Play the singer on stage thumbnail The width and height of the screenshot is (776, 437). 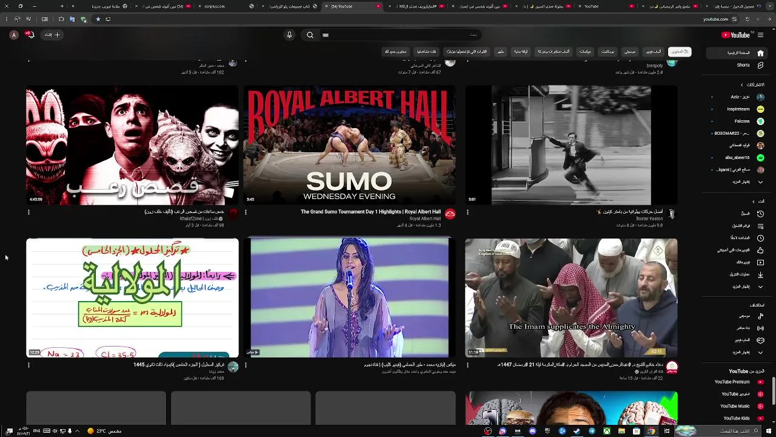click(349, 297)
